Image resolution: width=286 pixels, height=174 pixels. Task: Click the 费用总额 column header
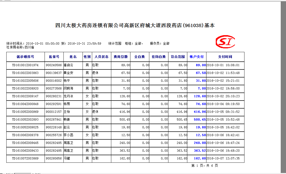point(121,57)
